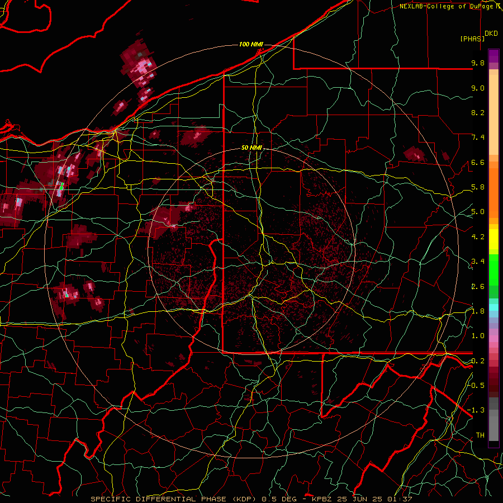Click the "5.0" value on the color scale
This screenshot has width=503, height=503.
tap(478, 212)
